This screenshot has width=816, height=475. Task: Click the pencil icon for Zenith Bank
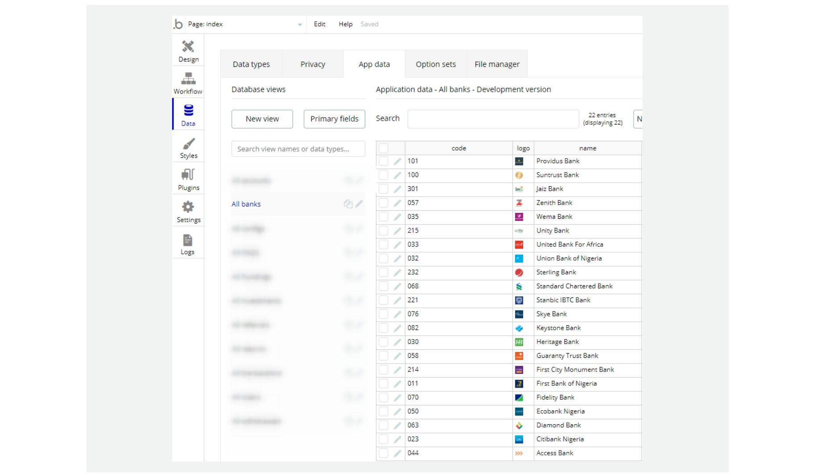[x=397, y=203]
